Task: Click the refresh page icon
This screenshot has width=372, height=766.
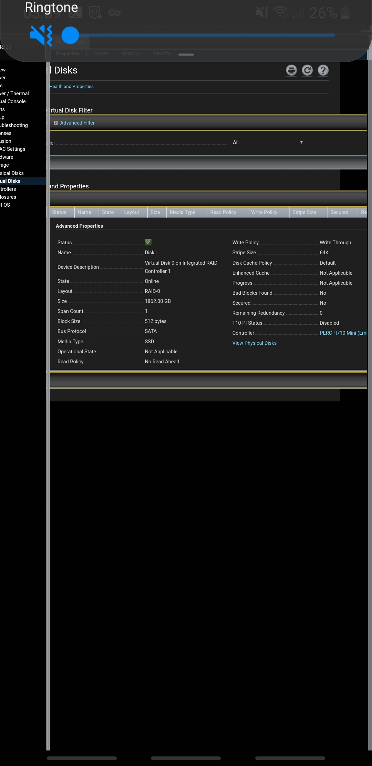Action: click(307, 70)
